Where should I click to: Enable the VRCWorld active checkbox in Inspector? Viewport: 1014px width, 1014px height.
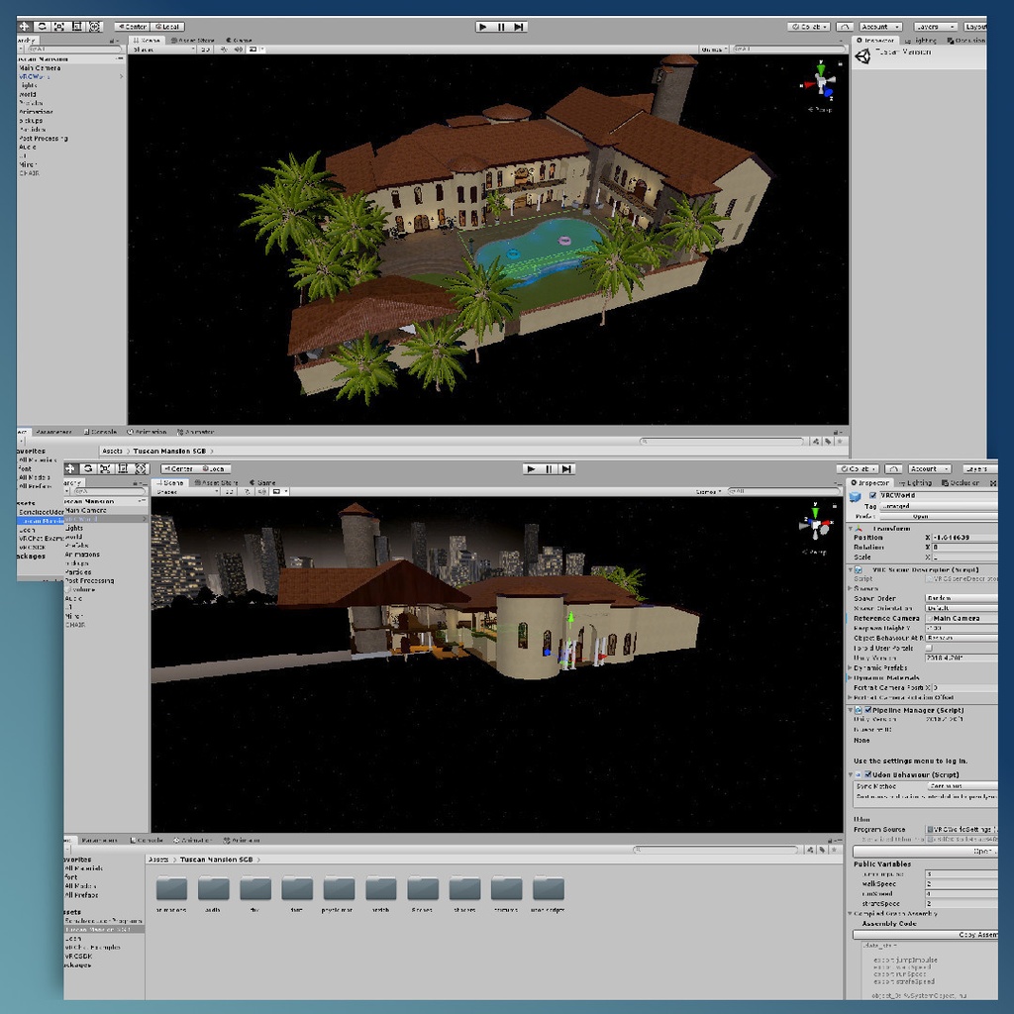click(872, 495)
